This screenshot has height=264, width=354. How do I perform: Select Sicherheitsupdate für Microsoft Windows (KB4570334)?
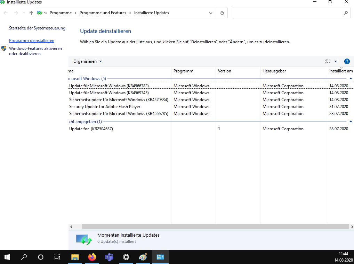click(119, 100)
